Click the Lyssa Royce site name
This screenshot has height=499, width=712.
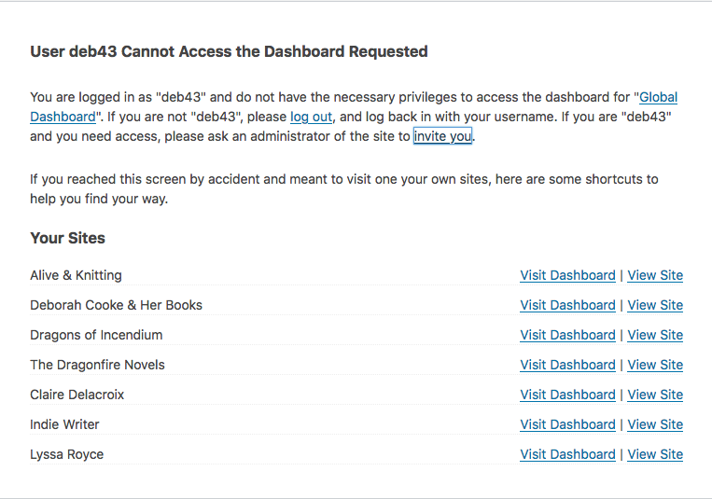tap(66, 454)
